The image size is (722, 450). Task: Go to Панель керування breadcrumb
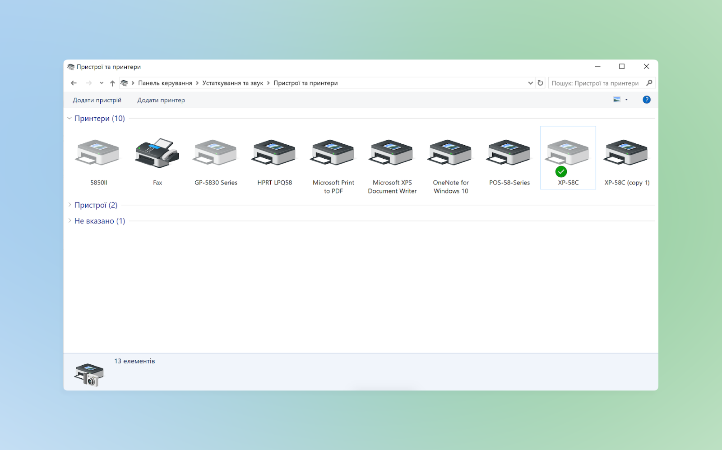click(x=165, y=83)
